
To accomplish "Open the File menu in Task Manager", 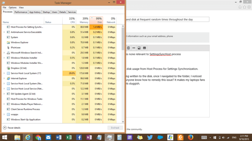I will [x=4, y=8].
